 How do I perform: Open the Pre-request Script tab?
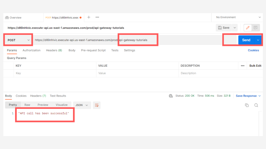tap(93, 50)
